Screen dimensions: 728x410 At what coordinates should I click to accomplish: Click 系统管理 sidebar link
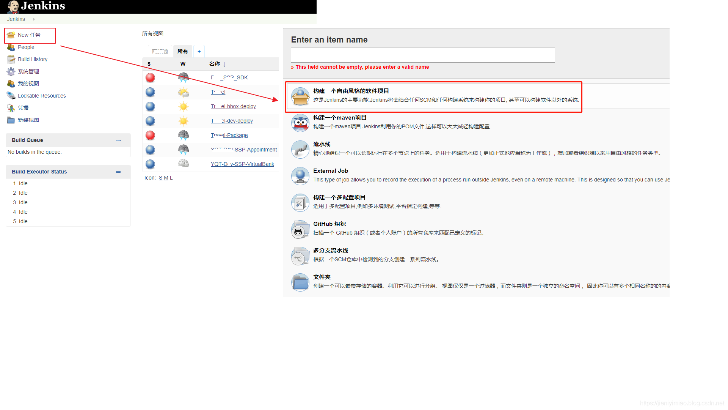28,71
